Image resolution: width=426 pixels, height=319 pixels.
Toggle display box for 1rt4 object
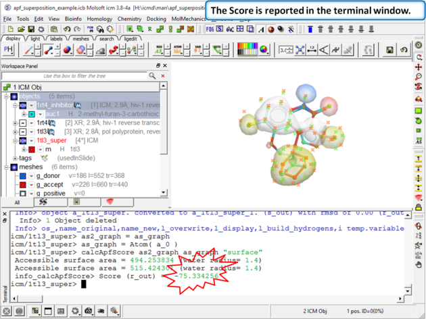point(22,123)
